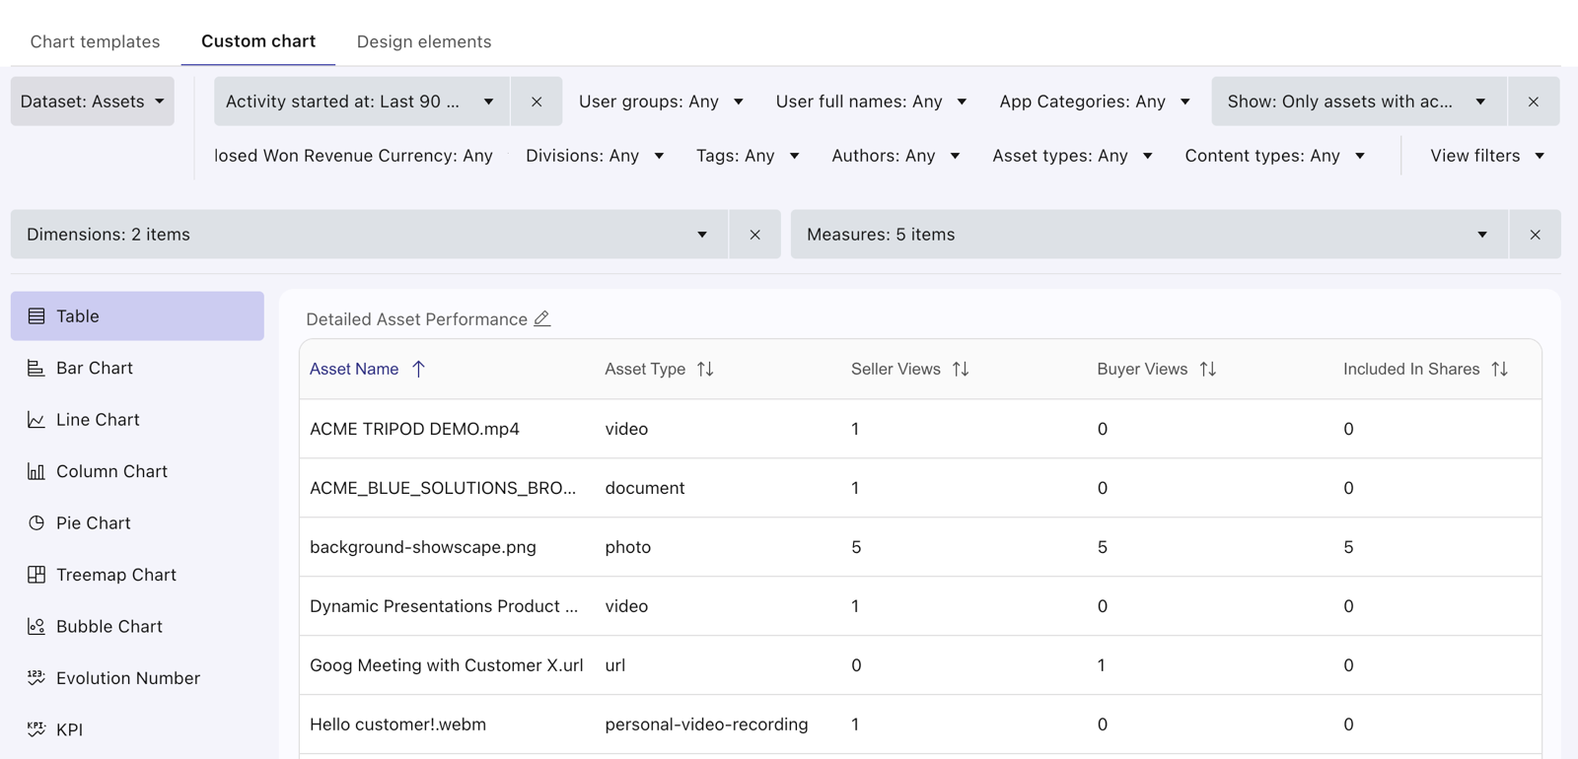Select the background-showscape.png table row
1578x759 pixels.
[x=920, y=547]
